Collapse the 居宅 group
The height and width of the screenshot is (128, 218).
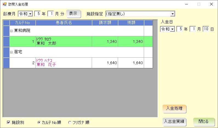pos(11,52)
